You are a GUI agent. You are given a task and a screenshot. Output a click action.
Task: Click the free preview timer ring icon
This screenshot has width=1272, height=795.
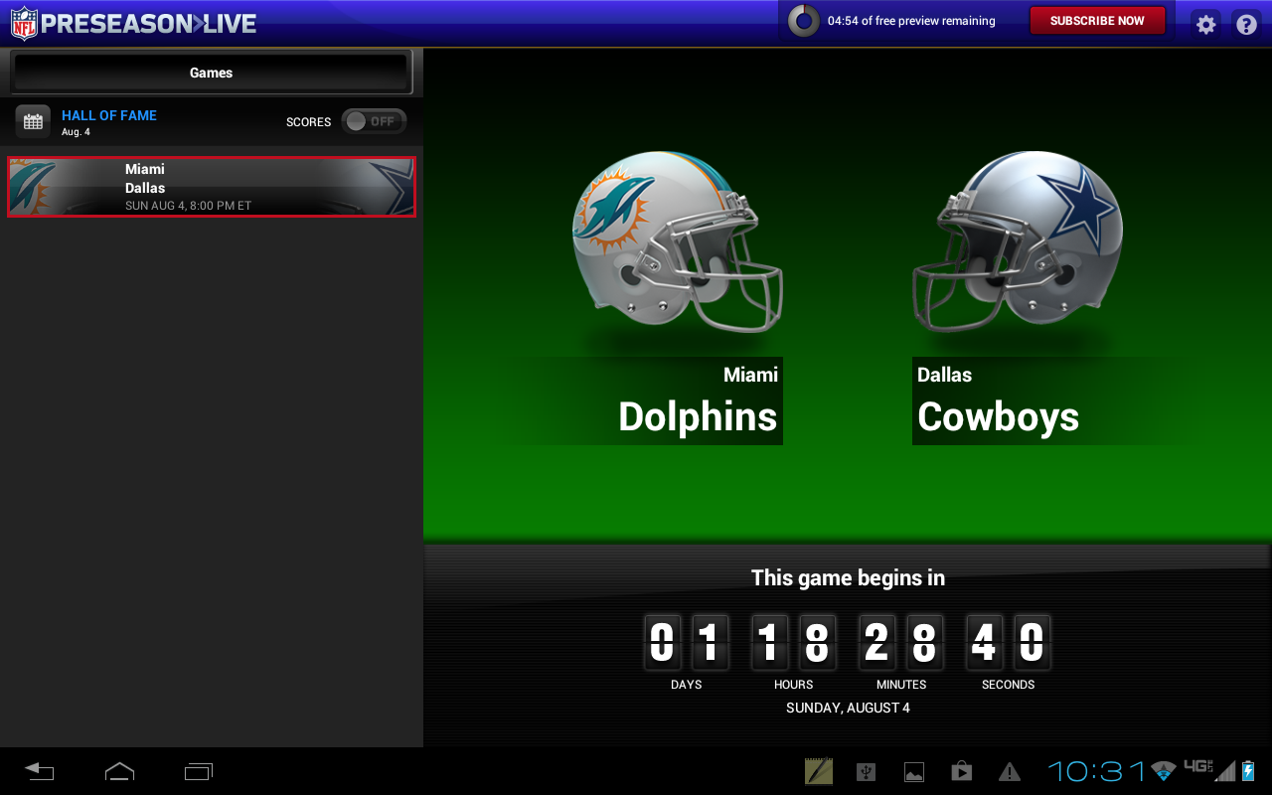point(803,21)
